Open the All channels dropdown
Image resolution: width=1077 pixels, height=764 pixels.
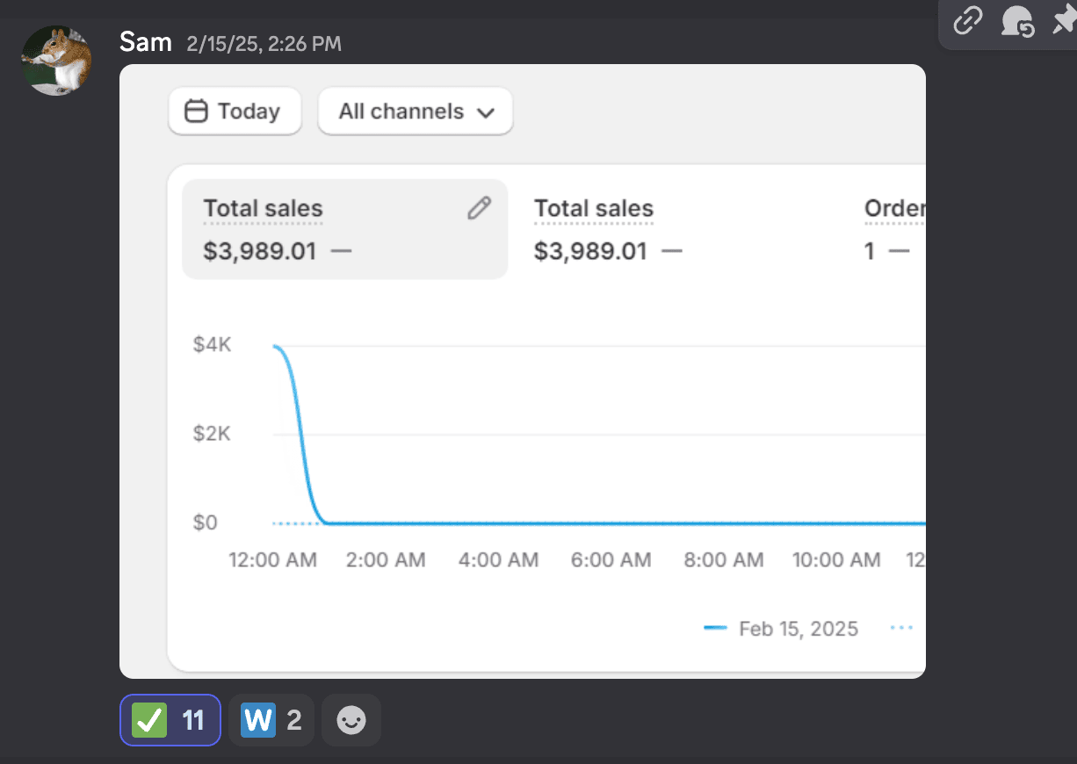[x=415, y=112]
